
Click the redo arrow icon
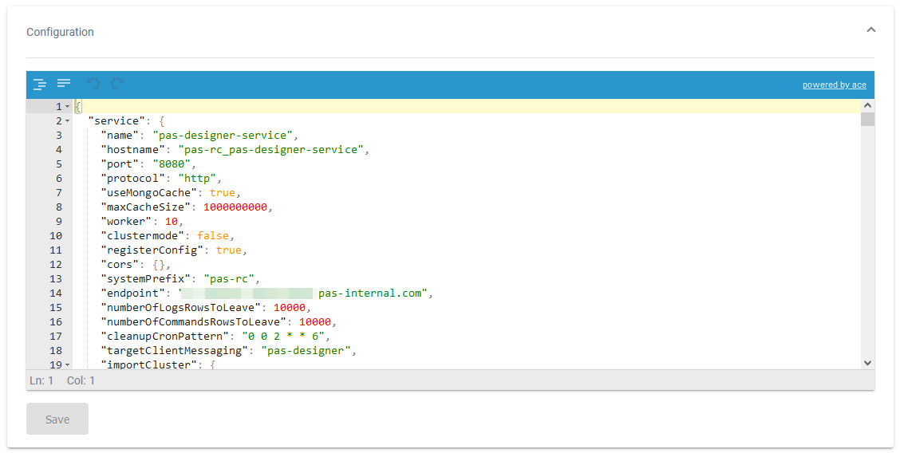pyautogui.click(x=118, y=84)
